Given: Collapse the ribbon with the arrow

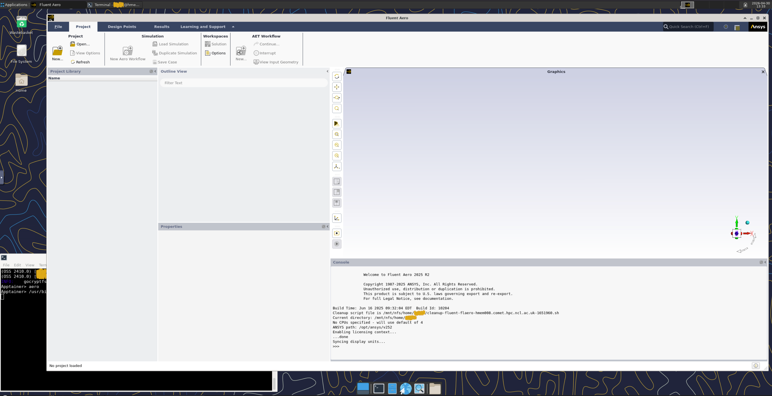Looking at the screenshot, I should click(233, 27).
